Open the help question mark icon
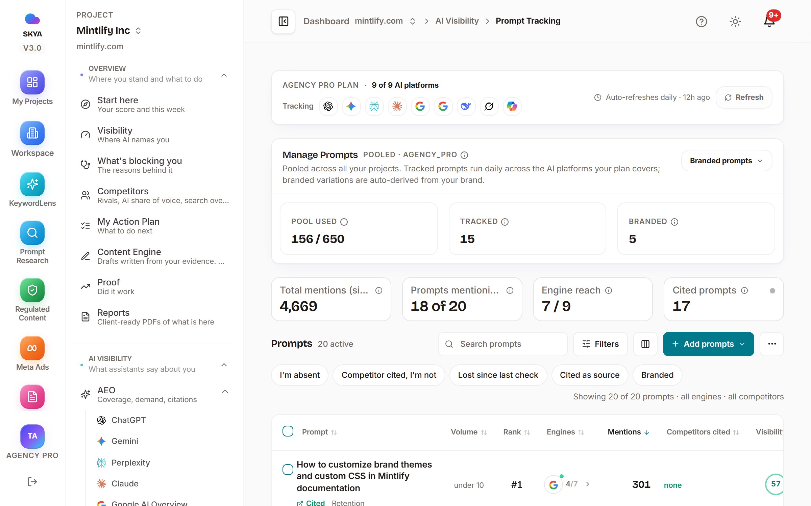The width and height of the screenshot is (811, 506). coord(701,22)
